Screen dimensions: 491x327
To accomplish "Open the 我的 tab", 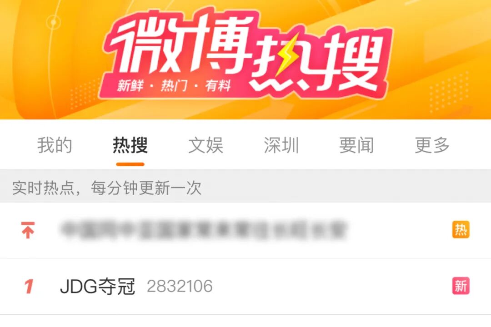I will tap(55, 145).
